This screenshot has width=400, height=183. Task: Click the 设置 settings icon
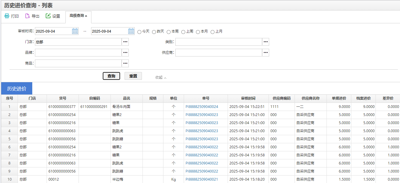pyautogui.click(x=48, y=16)
